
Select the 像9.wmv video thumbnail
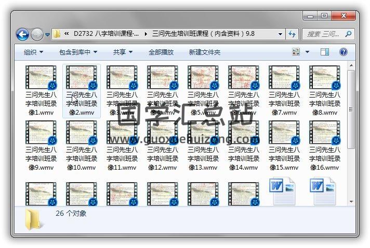[41, 132]
